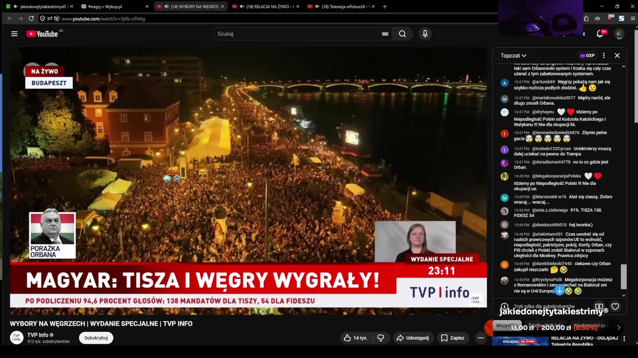This screenshot has height=358, width=638.
Task: Go forward with browser forward arrow
Action: pyautogui.click(x=20, y=18)
